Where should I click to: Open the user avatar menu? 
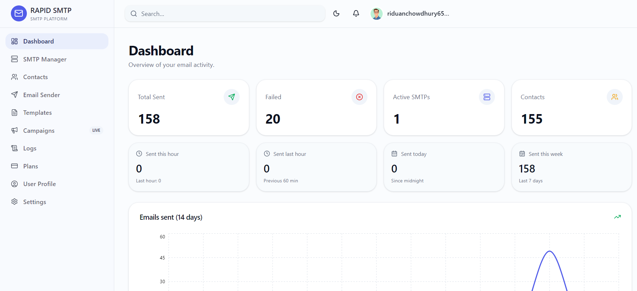pyautogui.click(x=376, y=14)
